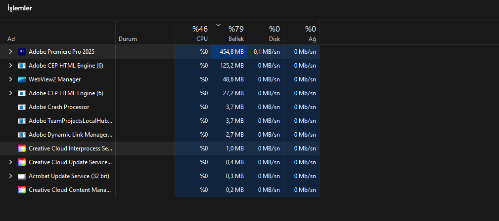Click the 3,7 MB cell of Adobe Crash Processor
The image size is (499, 221).
[229, 107]
